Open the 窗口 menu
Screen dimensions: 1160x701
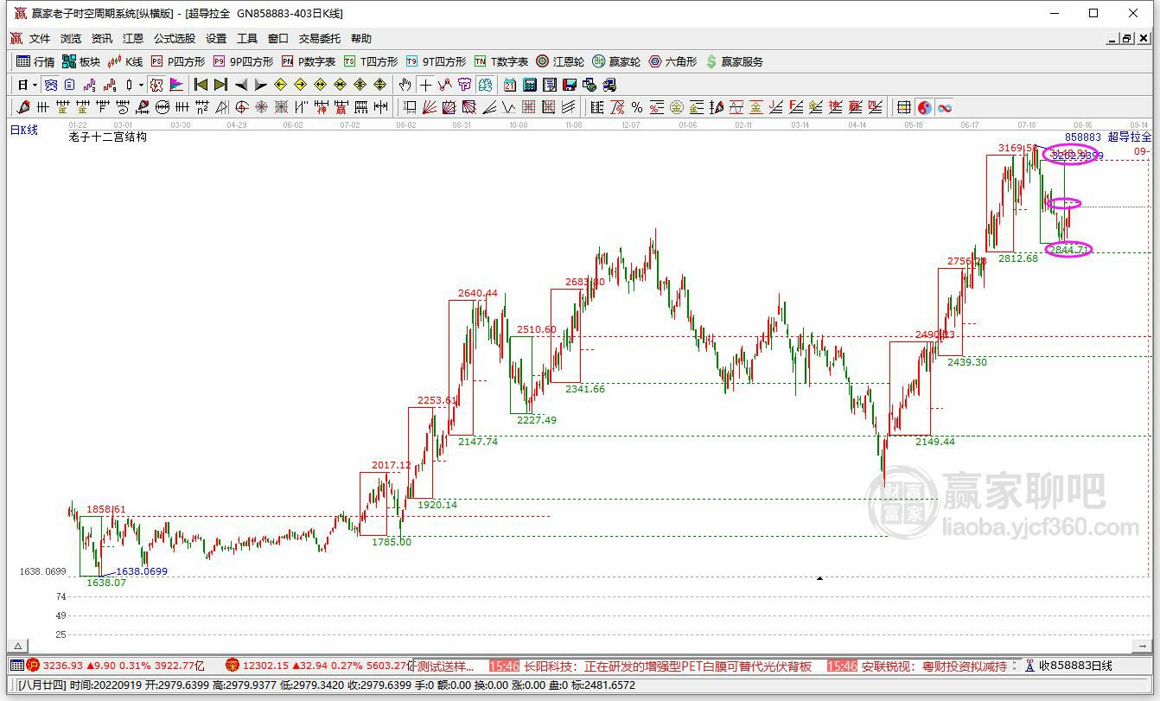(278, 38)
